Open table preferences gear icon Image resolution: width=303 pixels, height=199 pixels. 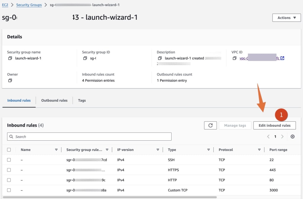point(293,136)
